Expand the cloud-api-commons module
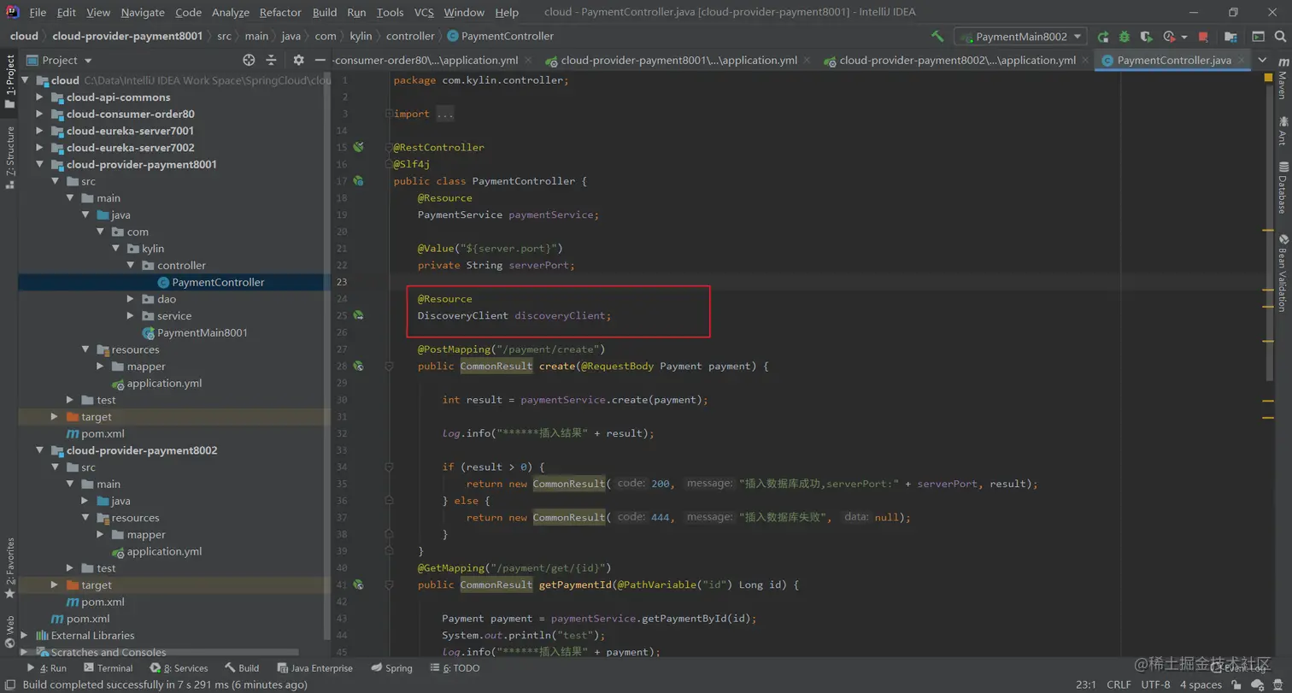 point(39,97)
